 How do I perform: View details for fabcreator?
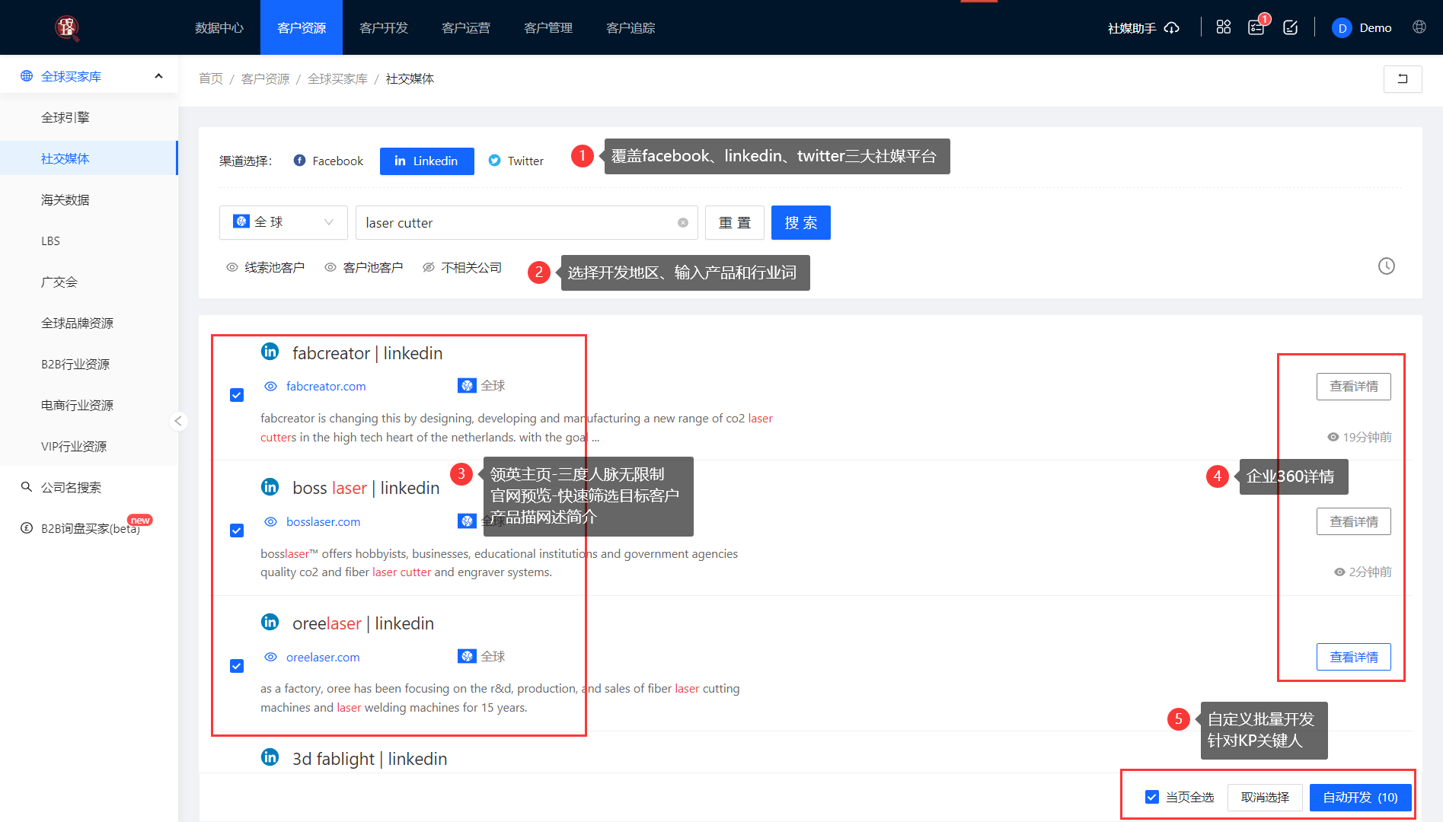[1354, 387]
